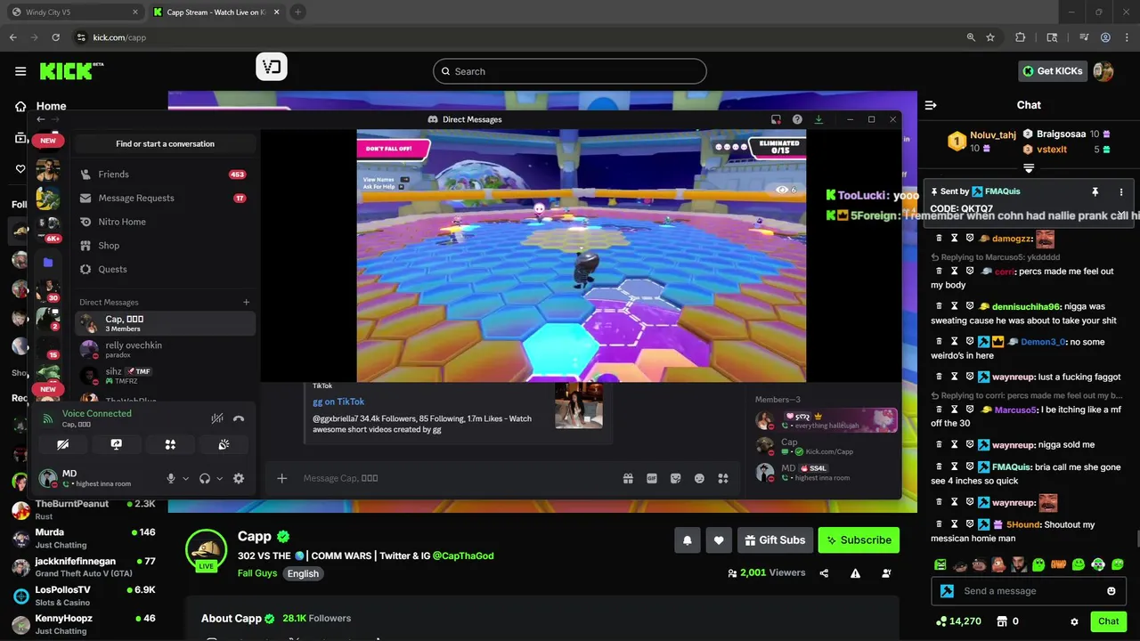Select the English language tag
Viewport: 1140px width, 641px height.
coord(303,573)
